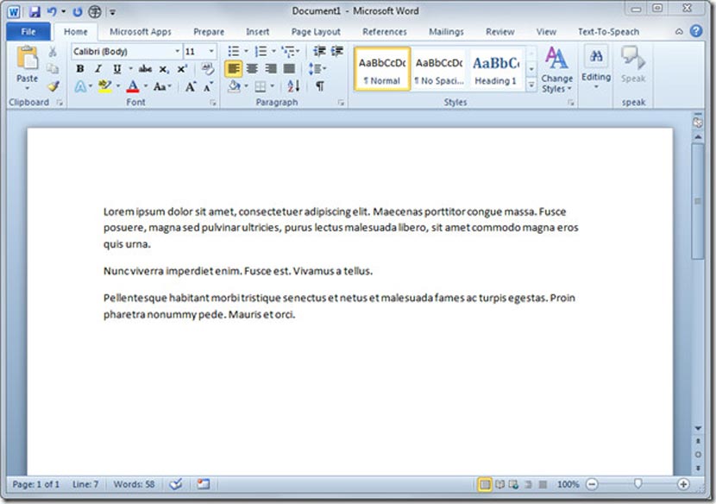Apply yellow text highlight color
Screen dimensions: 716x504
click(104, 85)
